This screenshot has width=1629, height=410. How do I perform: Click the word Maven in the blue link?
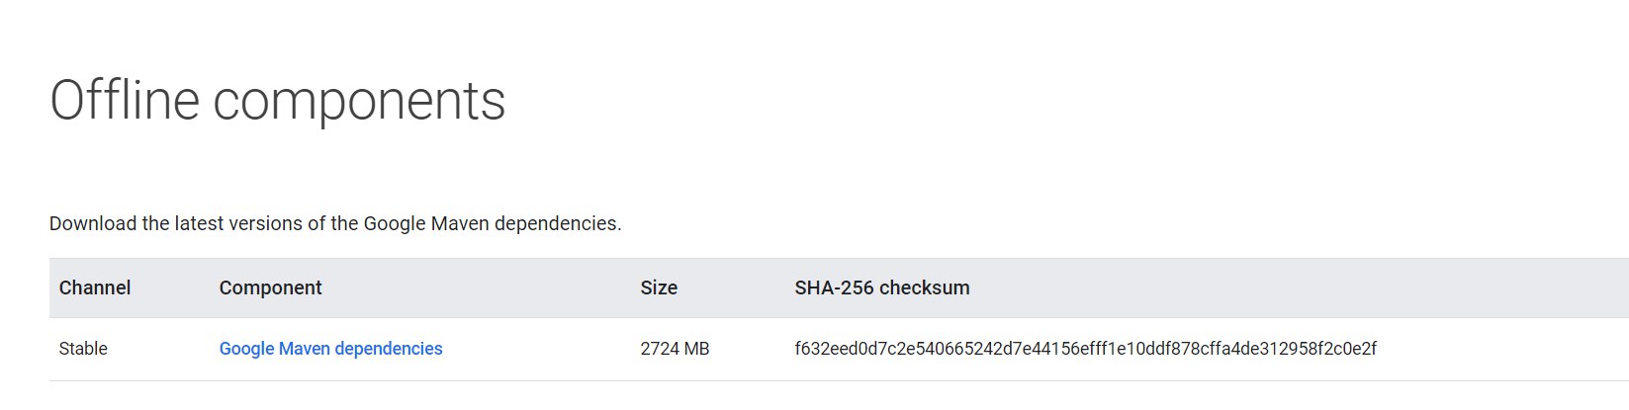[x=304, y=349]
